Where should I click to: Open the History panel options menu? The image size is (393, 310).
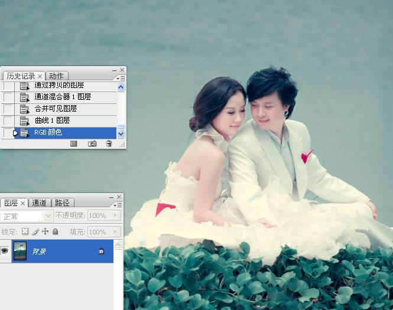pos(121,77)
